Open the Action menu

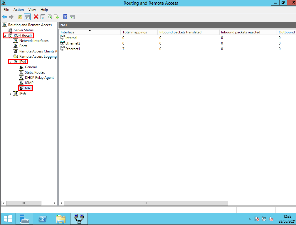tap(18, 10)
